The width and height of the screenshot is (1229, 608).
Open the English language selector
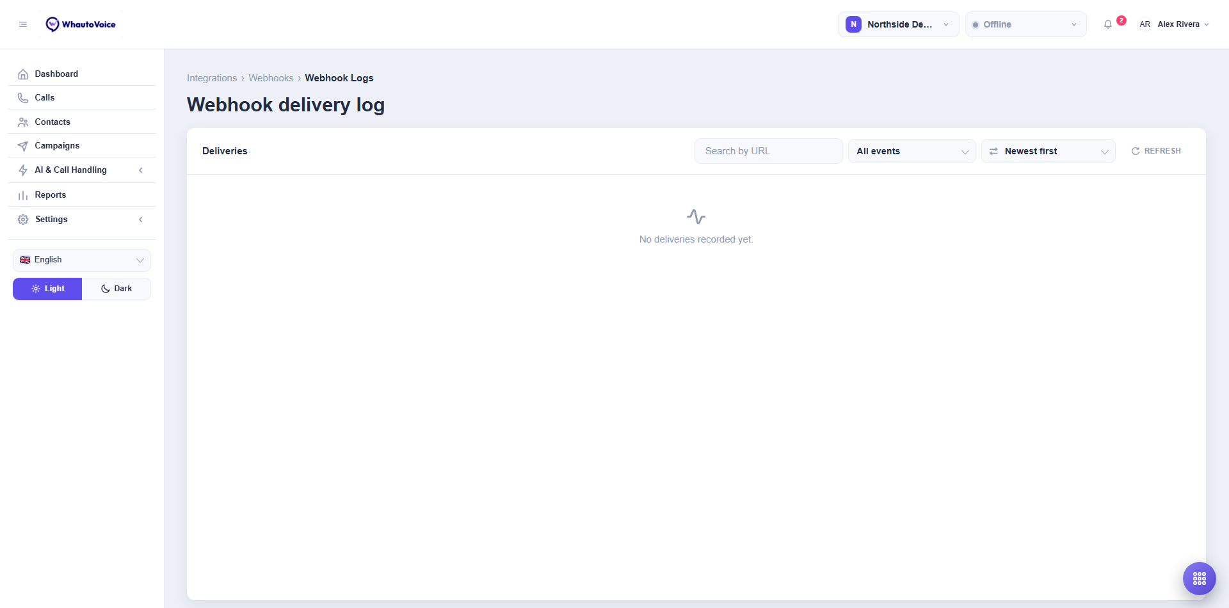[82, 260]
